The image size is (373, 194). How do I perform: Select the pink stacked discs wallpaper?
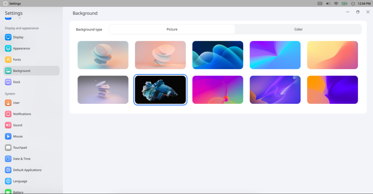tap(160, 55)
